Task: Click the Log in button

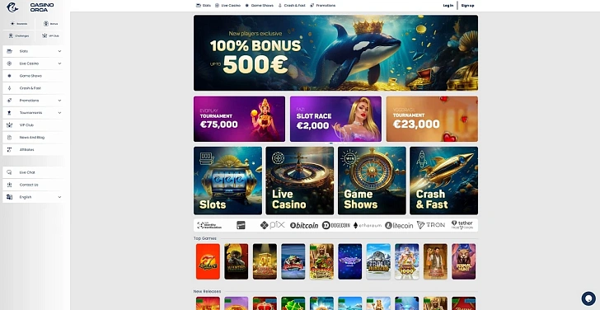Action: (448, 5)
